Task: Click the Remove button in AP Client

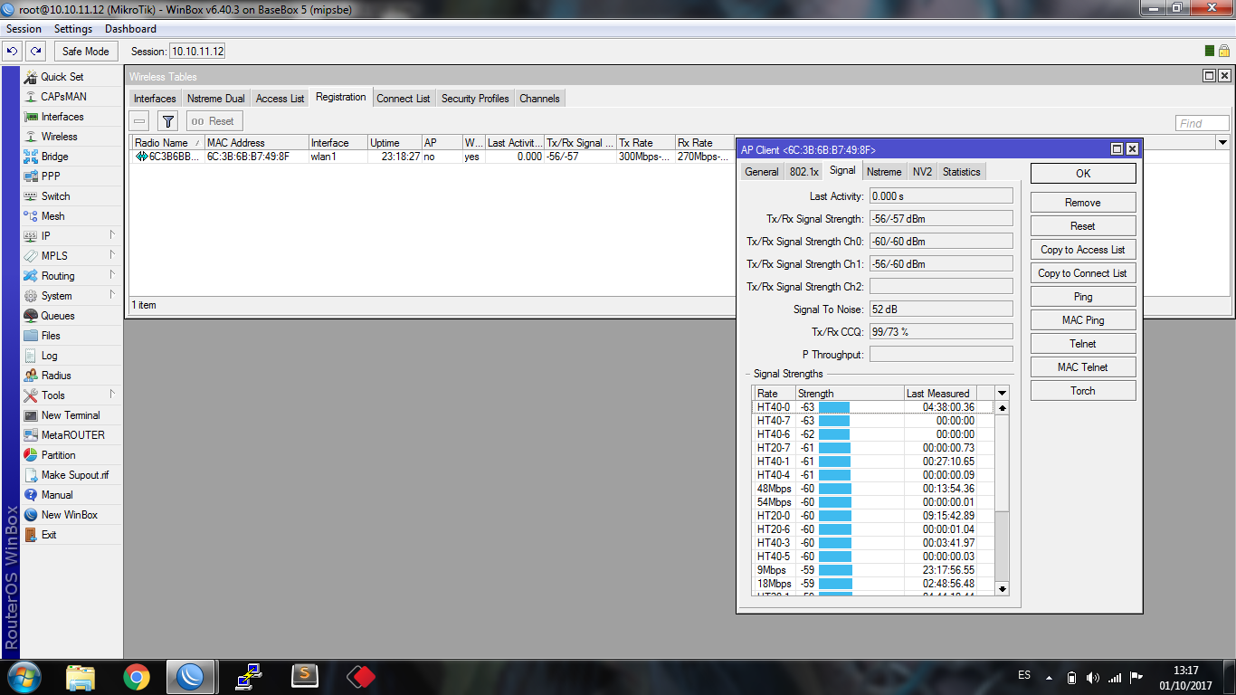Action: tap(1083, 203)
